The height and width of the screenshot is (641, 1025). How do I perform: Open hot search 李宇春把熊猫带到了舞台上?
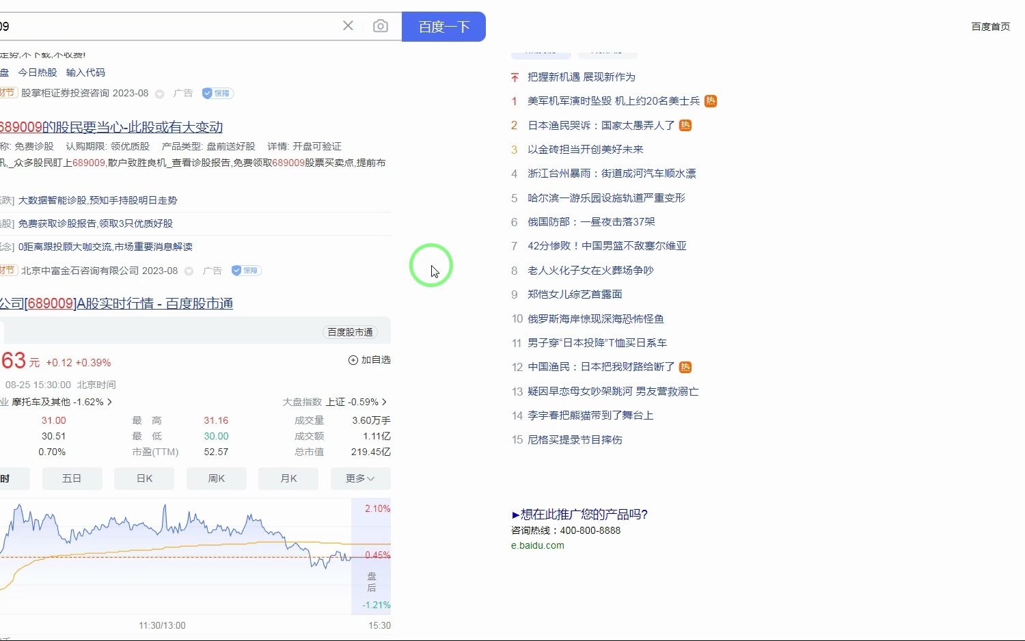pyautogui.click(x=590, y=415)
